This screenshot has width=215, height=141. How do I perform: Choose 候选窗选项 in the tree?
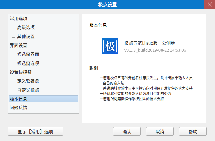click(28, 63)
